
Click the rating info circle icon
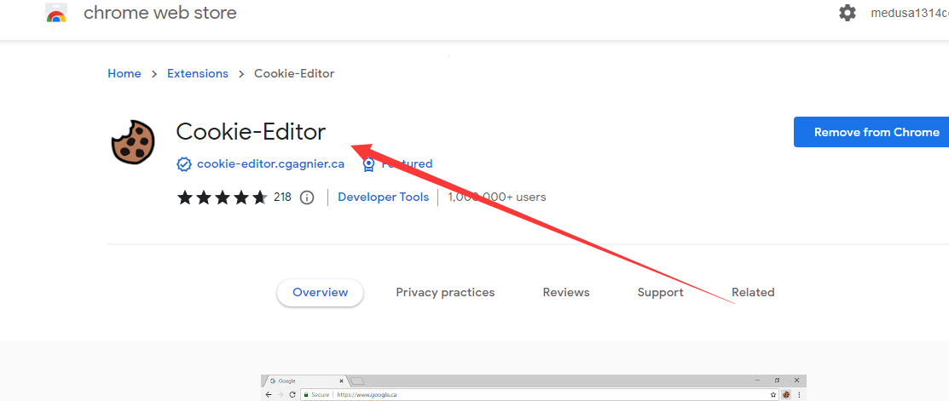tap(307, 198)
